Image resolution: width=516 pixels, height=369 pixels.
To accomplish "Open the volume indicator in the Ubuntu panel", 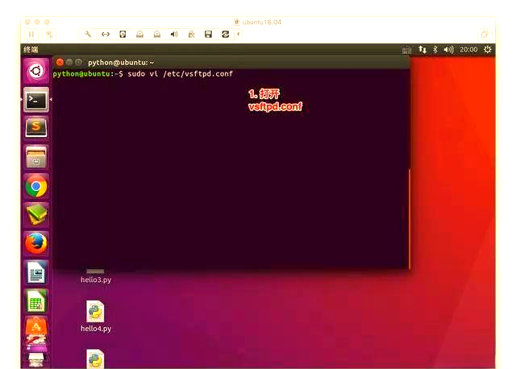I will [448, 50].
